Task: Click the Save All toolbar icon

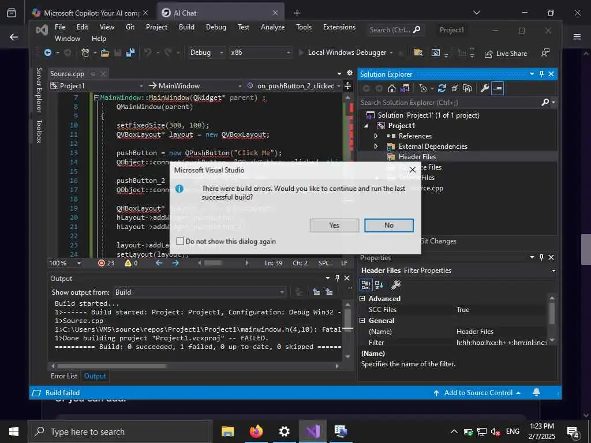Action: pyautogui.click(x=130, y=52)
